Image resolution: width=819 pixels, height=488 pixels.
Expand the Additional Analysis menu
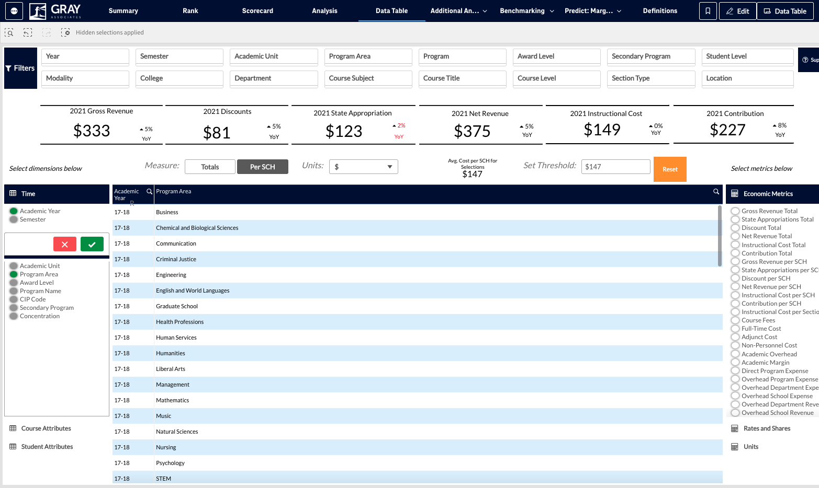(x=458, y=10)
